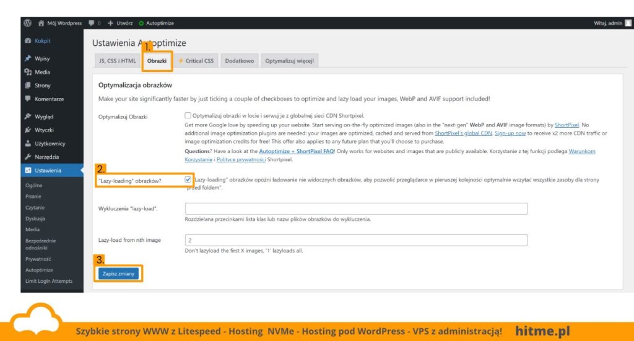Click the lightning icon on Critical CSS
634x341 pixels.
pos(181,61)
